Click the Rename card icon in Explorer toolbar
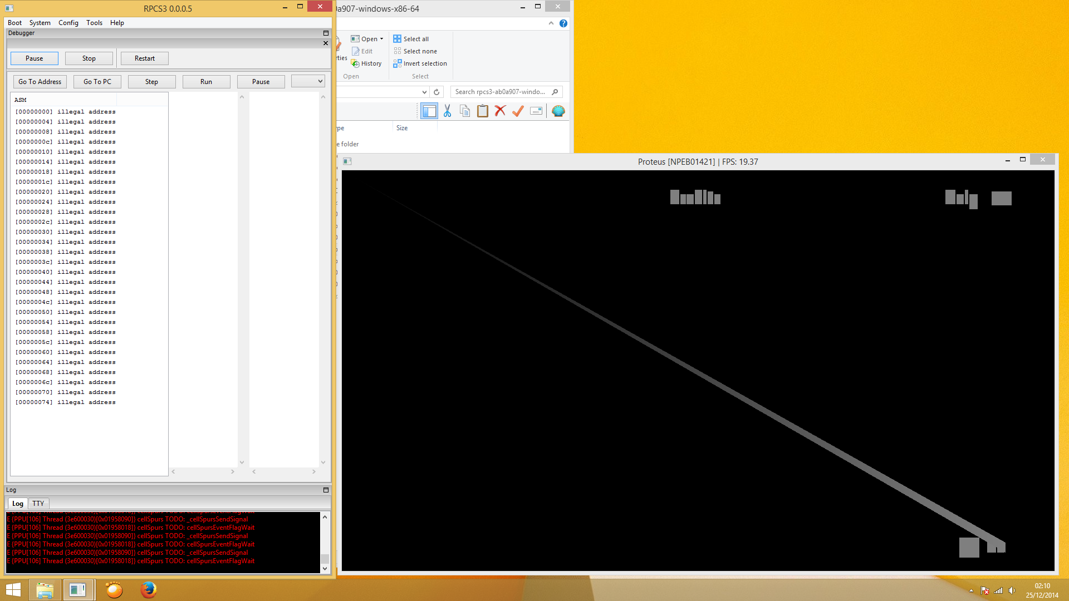The height and width of the screenshot is (601, 1069). point(536,111)
